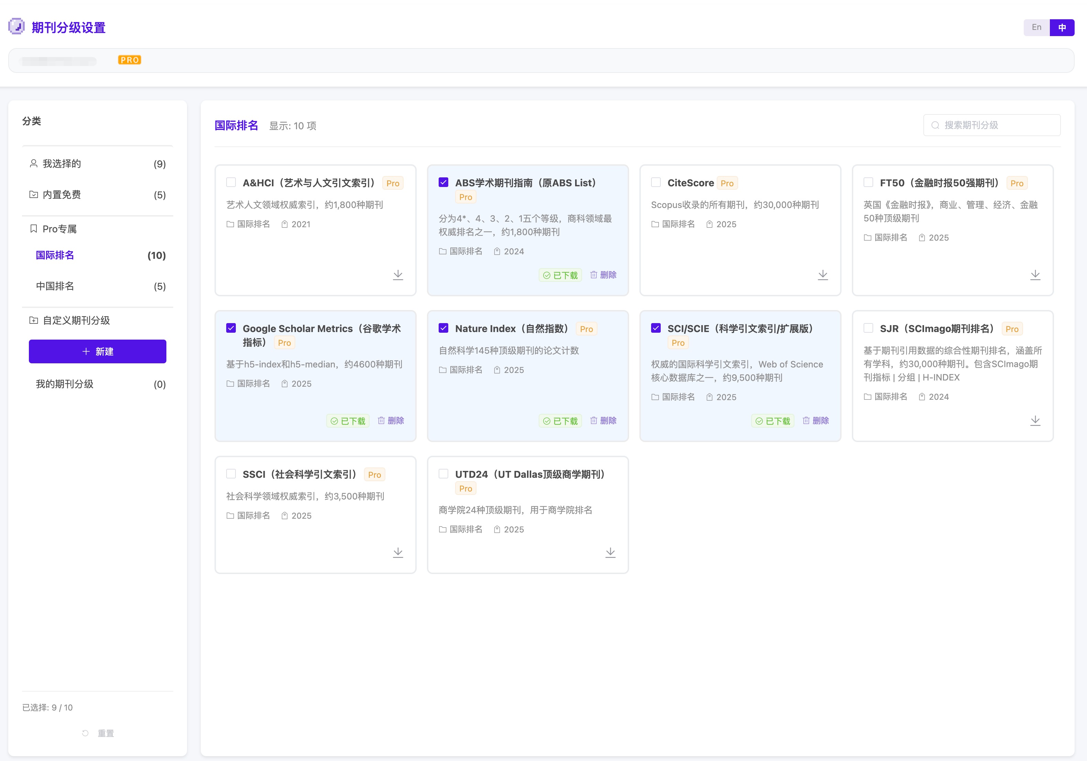
Task: Uncheck the ABS学术期刊指南 checkbox
Action: pyautogui.click(x=443, y=182)
